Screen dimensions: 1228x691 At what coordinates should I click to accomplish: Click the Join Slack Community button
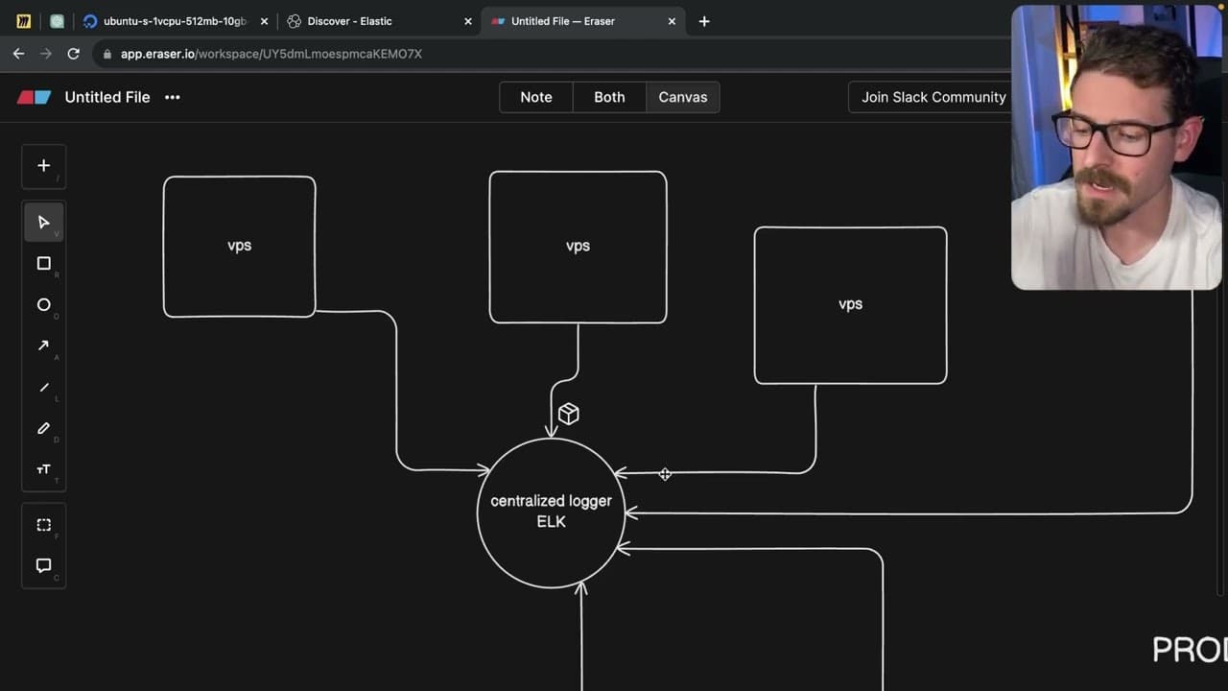(933, 97)
